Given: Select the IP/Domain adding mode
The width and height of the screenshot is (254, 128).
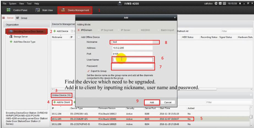Looking at the screenshot, I should click(79, 30).
